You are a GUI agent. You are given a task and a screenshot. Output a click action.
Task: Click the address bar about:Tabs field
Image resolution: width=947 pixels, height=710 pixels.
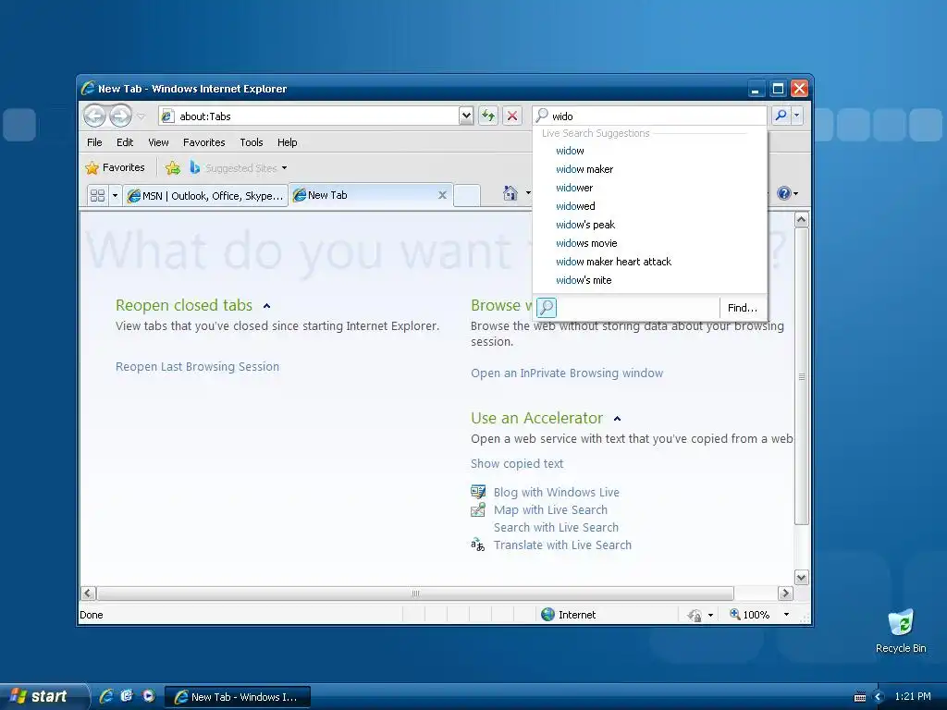click(309, 116)
